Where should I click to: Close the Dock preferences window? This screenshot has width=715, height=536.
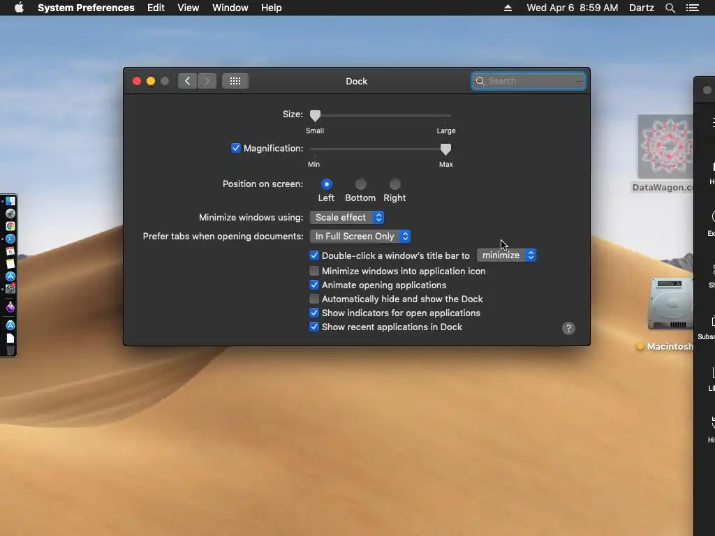point(137,81)
